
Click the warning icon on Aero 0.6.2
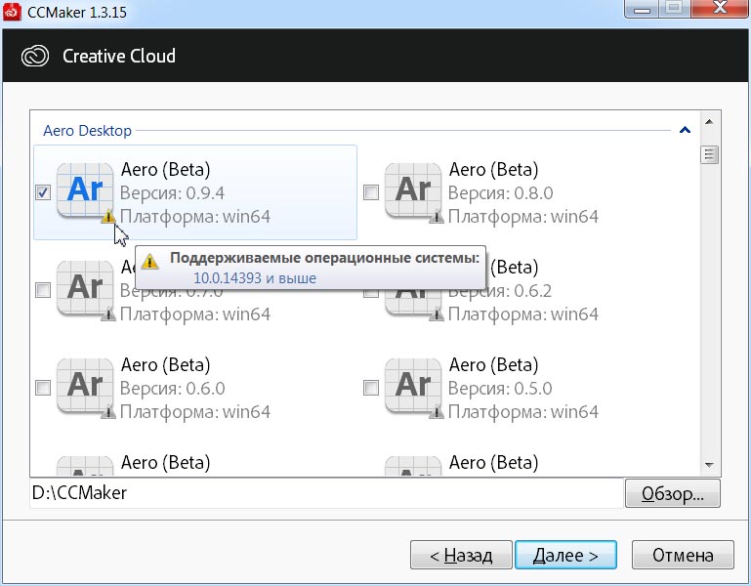point(437,314)
